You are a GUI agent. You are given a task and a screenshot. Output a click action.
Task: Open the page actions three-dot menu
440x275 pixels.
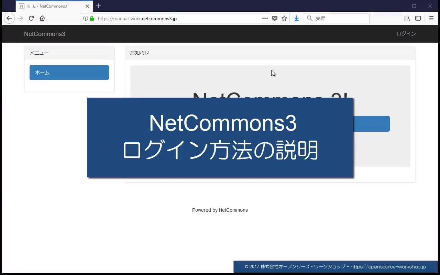click(265, 18)
